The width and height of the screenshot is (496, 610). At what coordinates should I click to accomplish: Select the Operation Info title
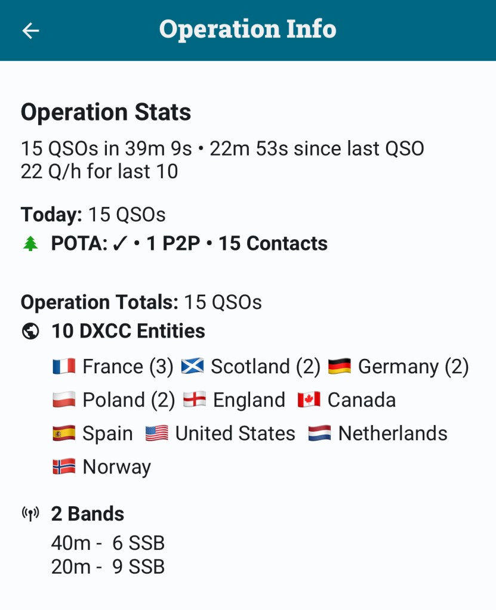pyautogui.click(x=248, y=29)
